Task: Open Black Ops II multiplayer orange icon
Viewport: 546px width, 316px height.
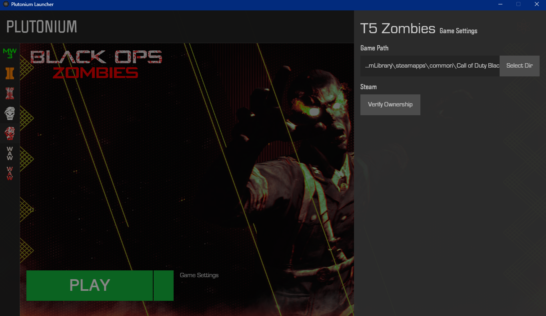Action: (10, 73)
